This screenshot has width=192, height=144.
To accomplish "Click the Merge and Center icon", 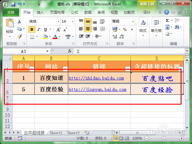I will (x=102, y=29).
